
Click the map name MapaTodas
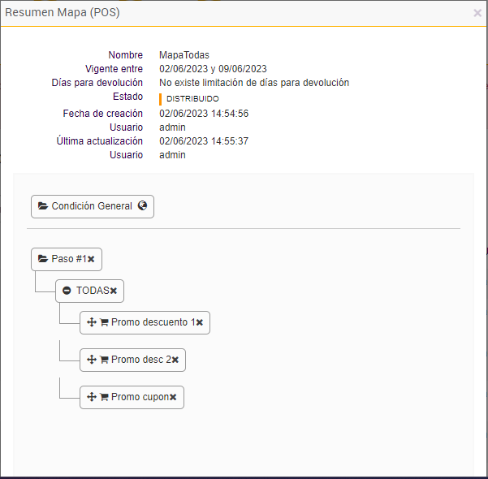pyautogui.click(x=184, y=55)
